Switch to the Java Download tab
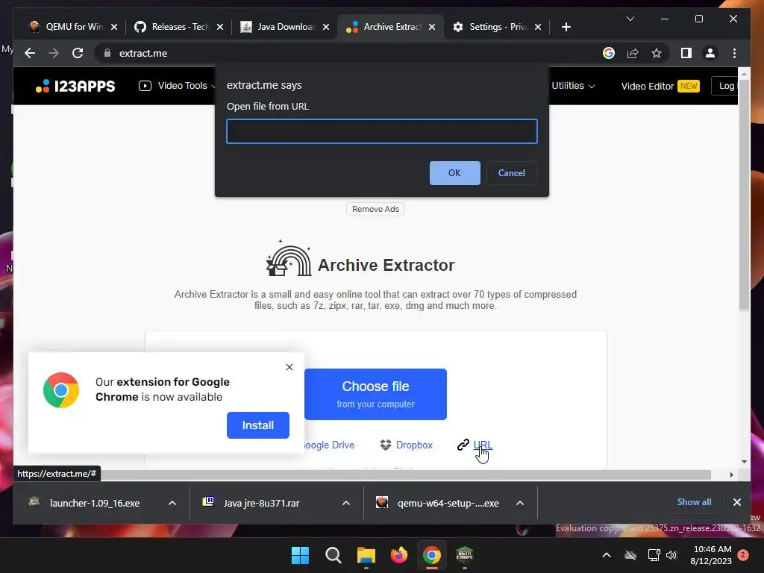 click(284, 27)
